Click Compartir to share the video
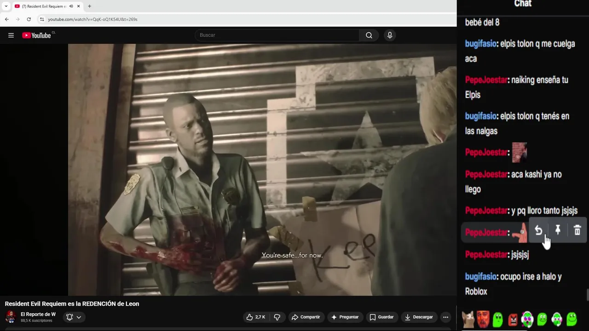The width and height of the screenshot is (589, 331). tap(306, 317)
